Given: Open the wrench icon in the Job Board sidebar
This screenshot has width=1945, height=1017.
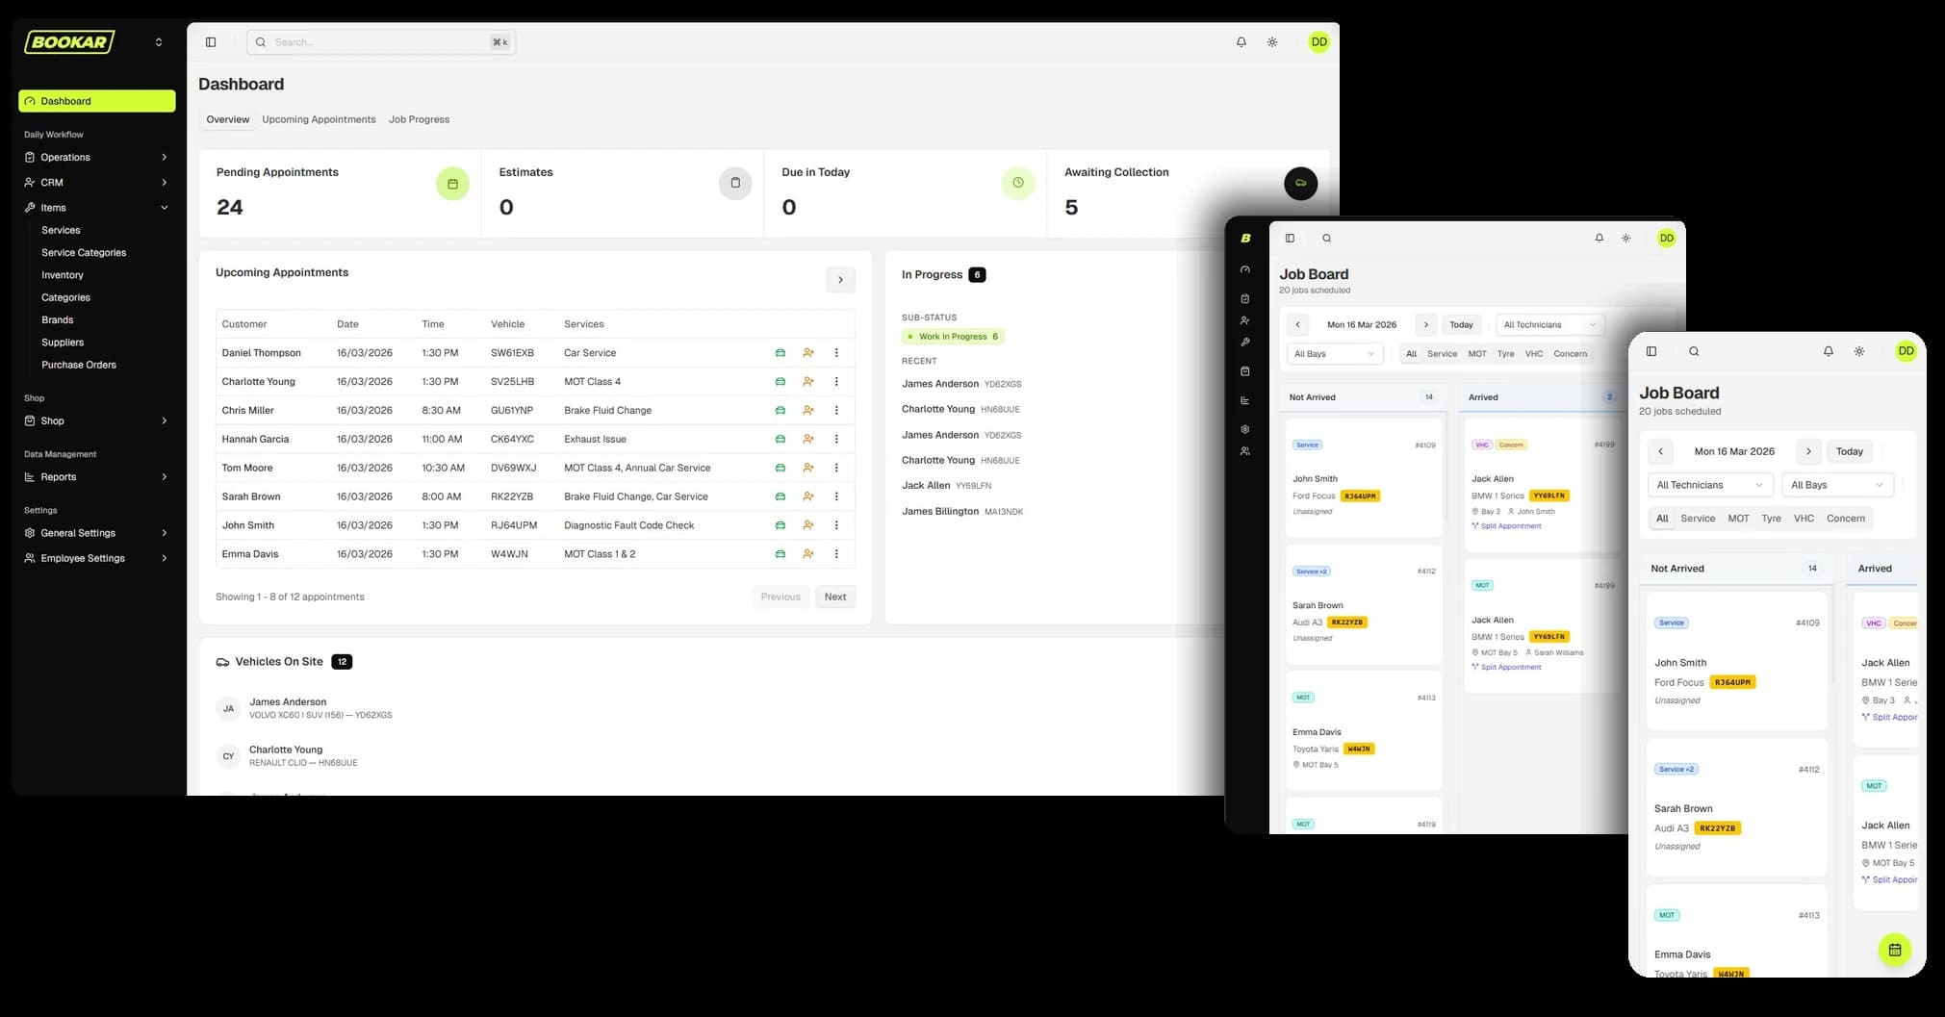Looking at the screenshot, I should click(x=1244, y=342).
